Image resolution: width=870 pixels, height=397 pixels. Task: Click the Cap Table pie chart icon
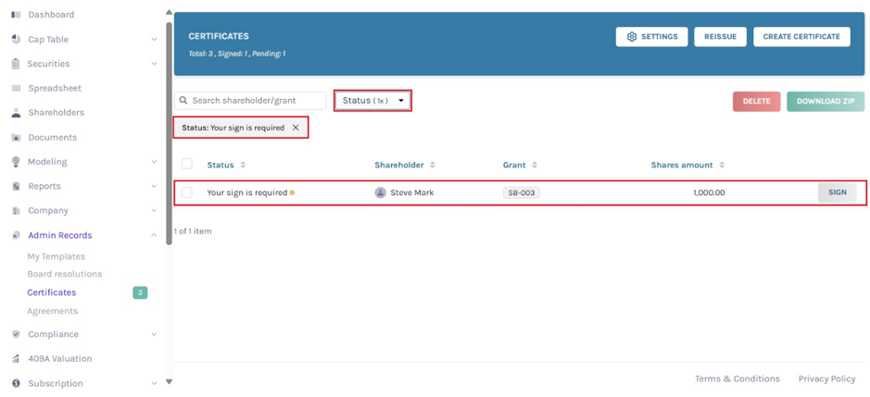(x=16, y=40)
